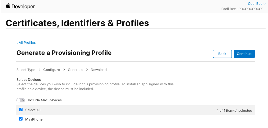Select the Download step

point(98,70)
